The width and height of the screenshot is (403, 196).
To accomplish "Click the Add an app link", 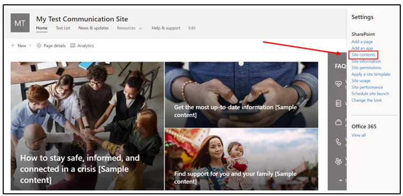I will click(x=362, y=48).
